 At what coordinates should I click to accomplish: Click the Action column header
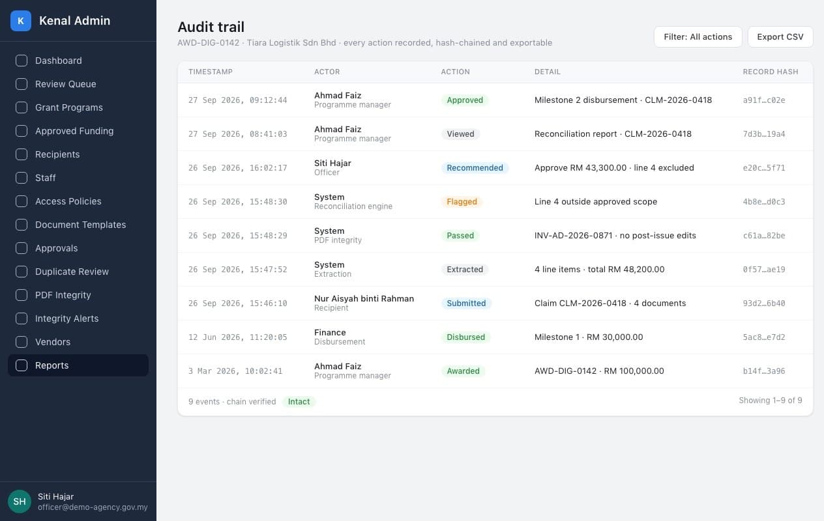coord(455,72)
